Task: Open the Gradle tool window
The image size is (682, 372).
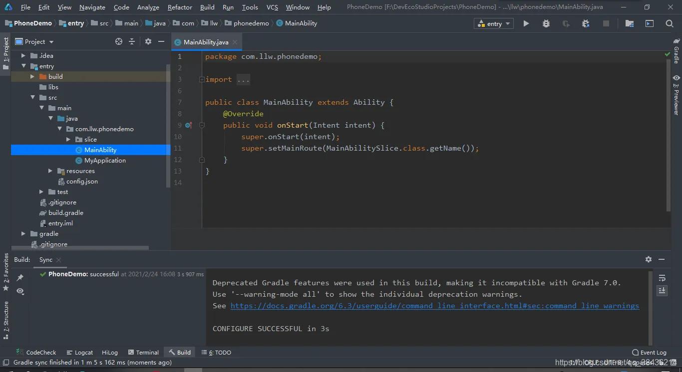Action: coord(677,50)
